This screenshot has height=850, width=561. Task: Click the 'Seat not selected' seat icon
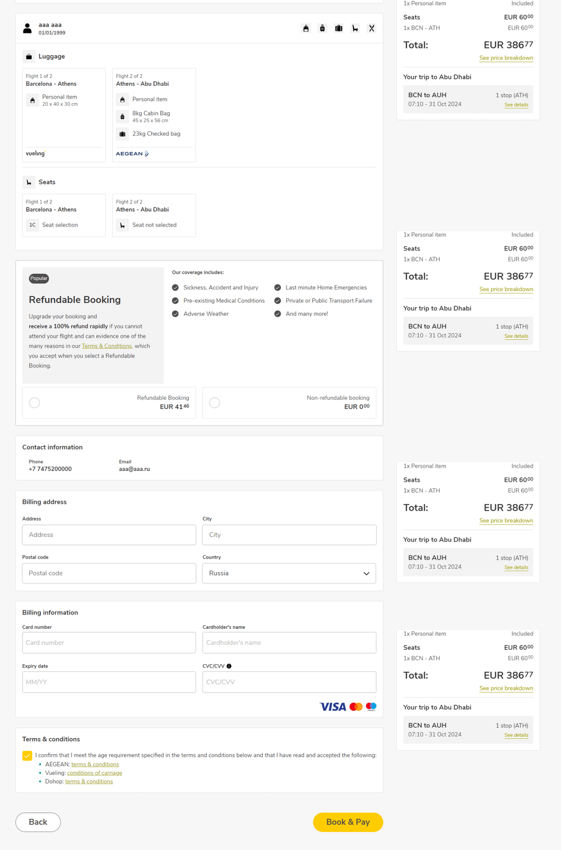click(122, 225)
